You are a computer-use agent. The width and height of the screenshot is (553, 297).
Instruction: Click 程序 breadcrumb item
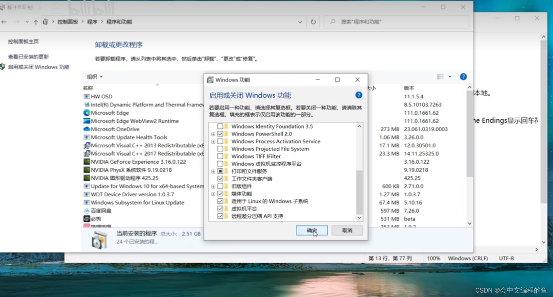(x=92, y=22)
